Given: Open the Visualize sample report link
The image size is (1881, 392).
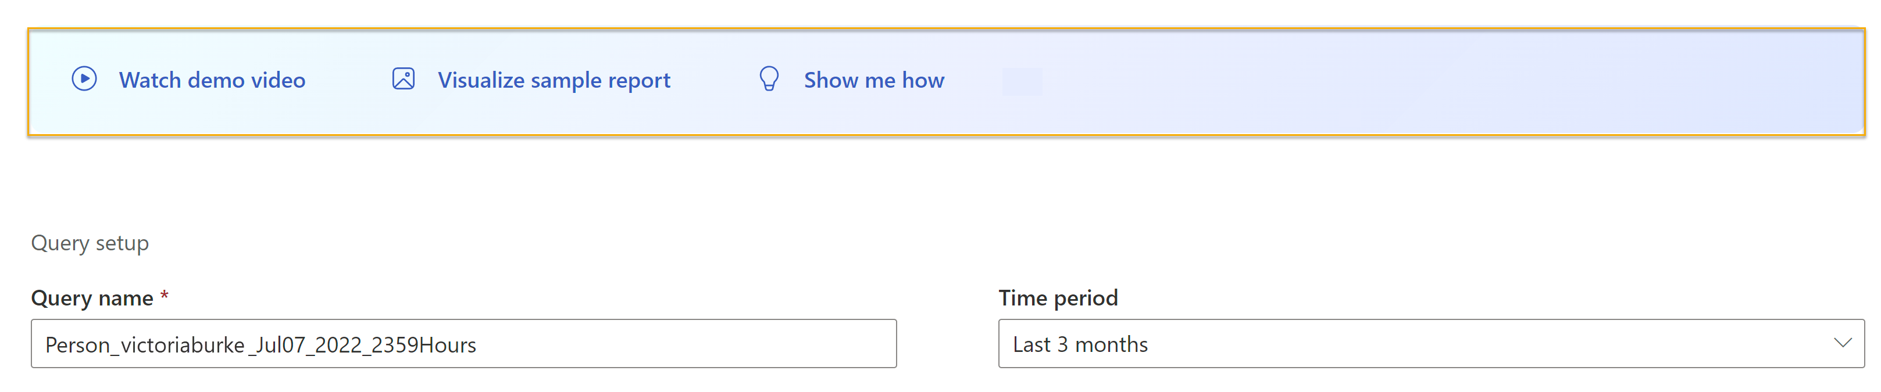Looking at the screenshot, I should pos(554,80).
